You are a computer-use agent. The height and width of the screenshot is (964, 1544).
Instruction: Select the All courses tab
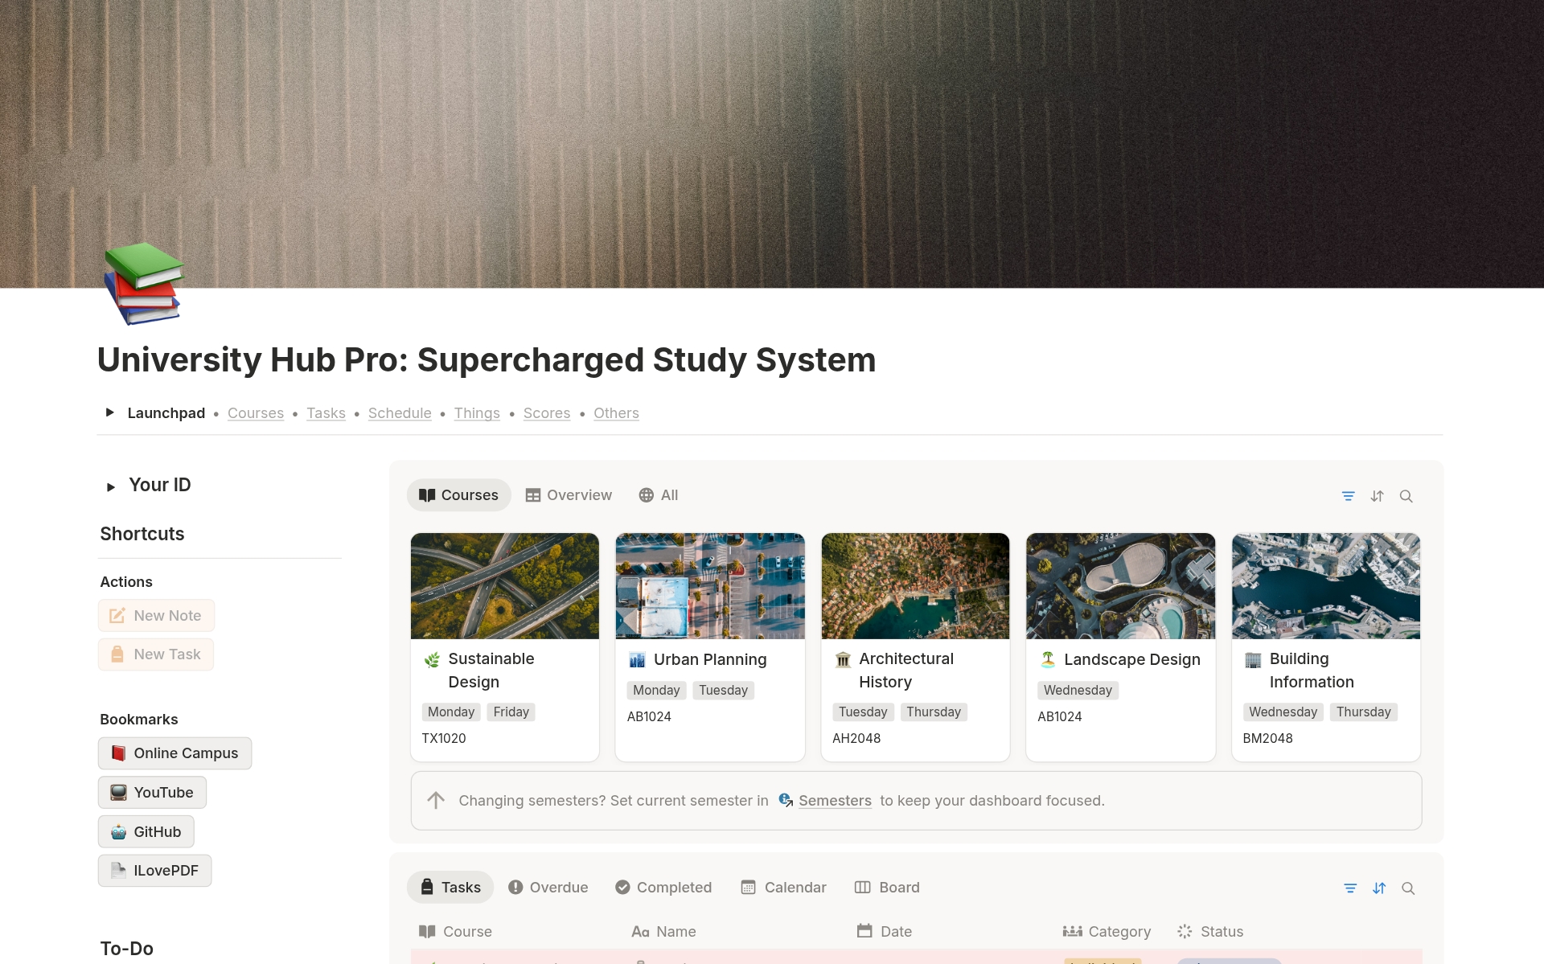[x=659, y=495]
